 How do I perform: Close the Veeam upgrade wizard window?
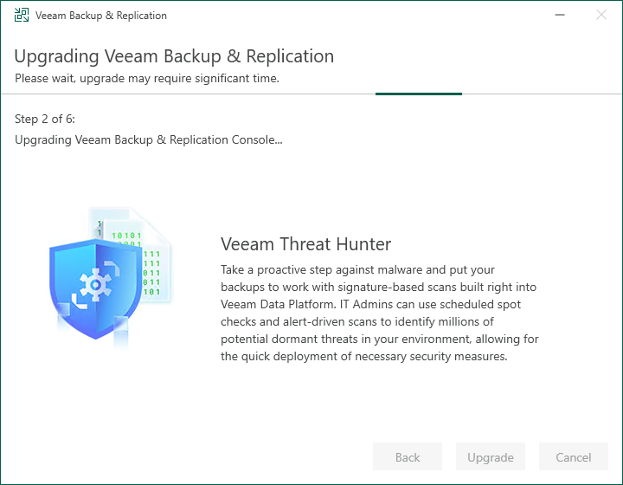click(601, 15)
